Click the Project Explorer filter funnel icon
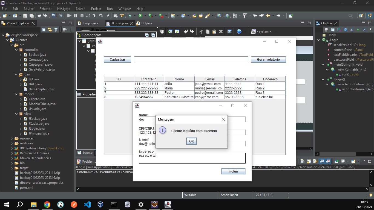 (56, 30)
